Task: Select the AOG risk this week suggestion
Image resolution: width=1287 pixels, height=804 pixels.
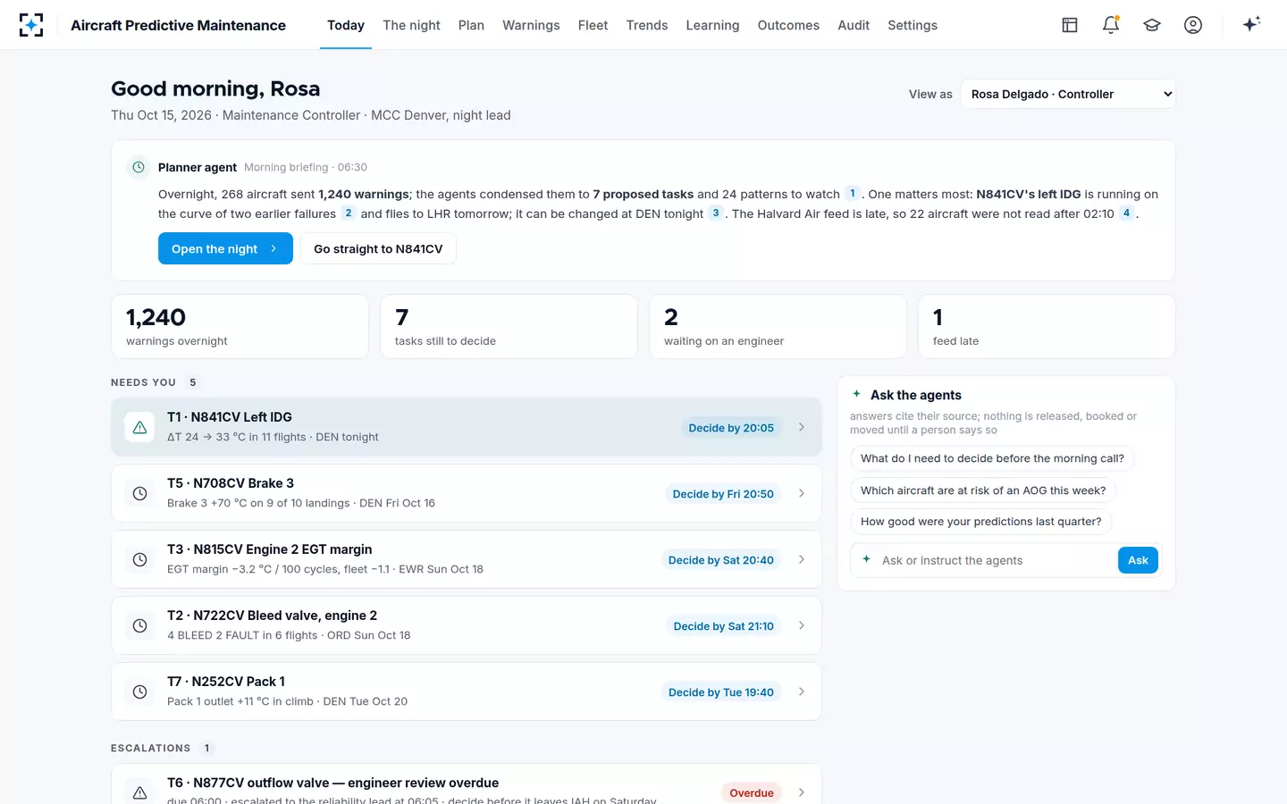Action: 983,490
